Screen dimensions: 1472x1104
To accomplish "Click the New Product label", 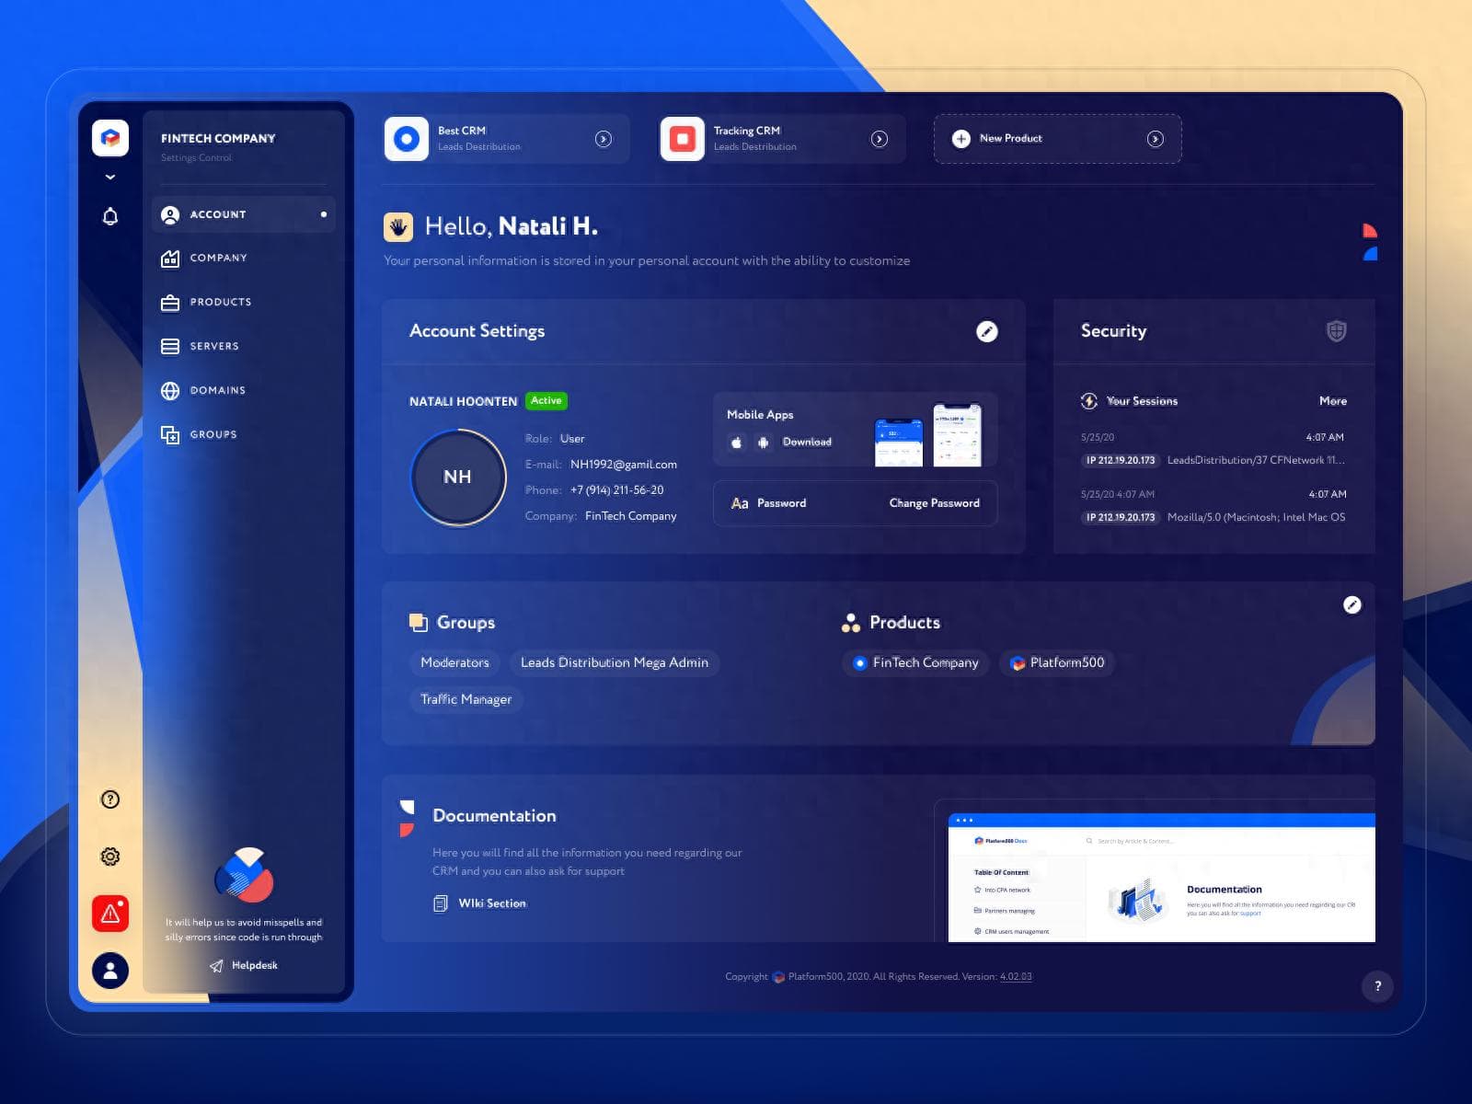I will (x=1010, y=138).
